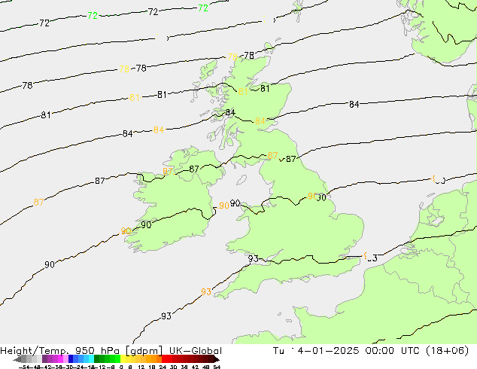This screenshot has width=477, height=369.
Task: Click the yellow '78' label north of Scotland
Action: click(232, 56)
